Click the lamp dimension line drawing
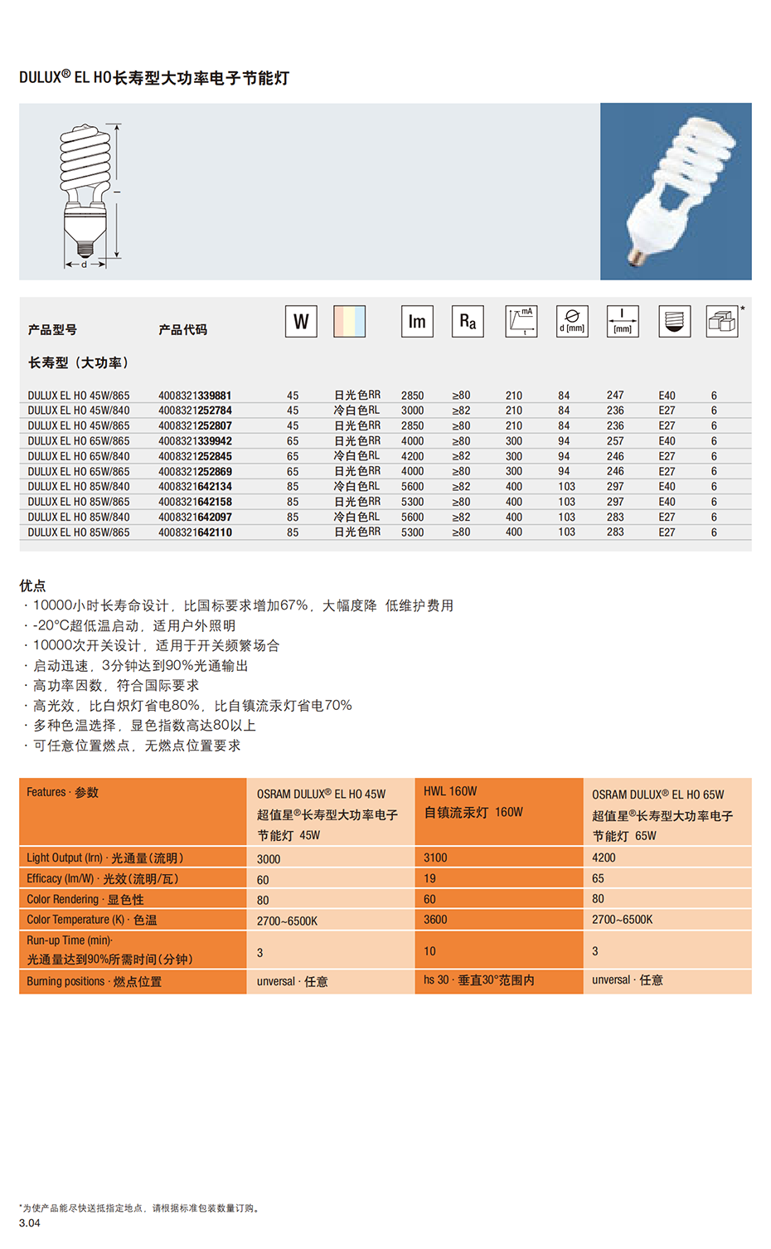The image size is (771, 1249). [x=90, y=196]
